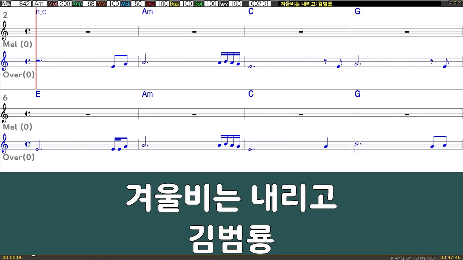463x260 pixels.
Task: Click the whole rest under the n.c marking
Action: click(88, 32)
